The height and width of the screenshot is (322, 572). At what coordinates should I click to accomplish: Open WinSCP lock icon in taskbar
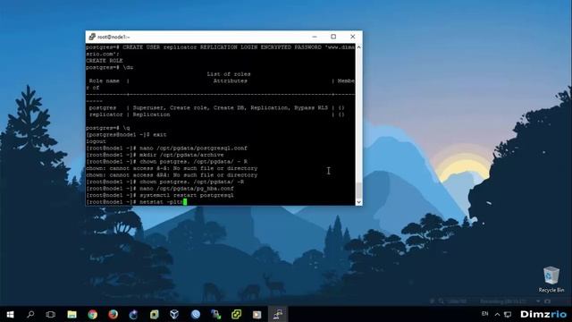click(216, 314)
